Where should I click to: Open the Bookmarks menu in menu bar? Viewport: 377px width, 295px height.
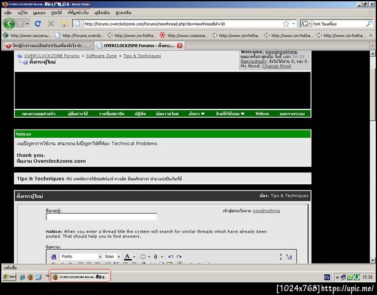point(78,13)
